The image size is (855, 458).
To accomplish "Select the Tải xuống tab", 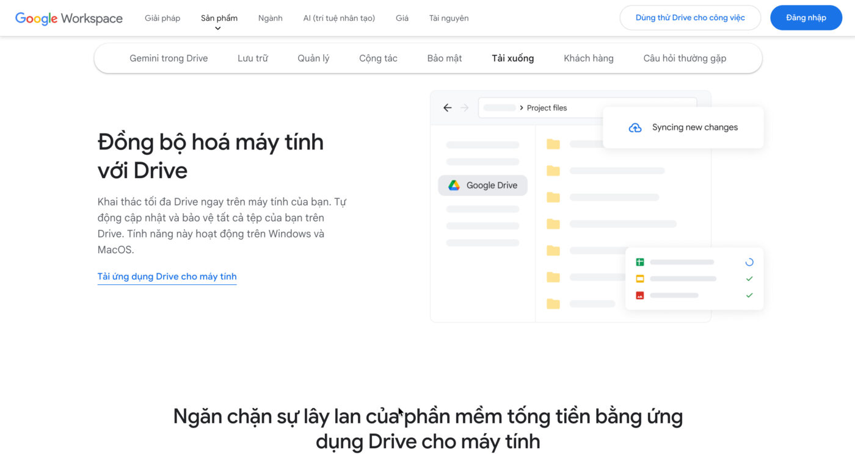I will [513, 59].
